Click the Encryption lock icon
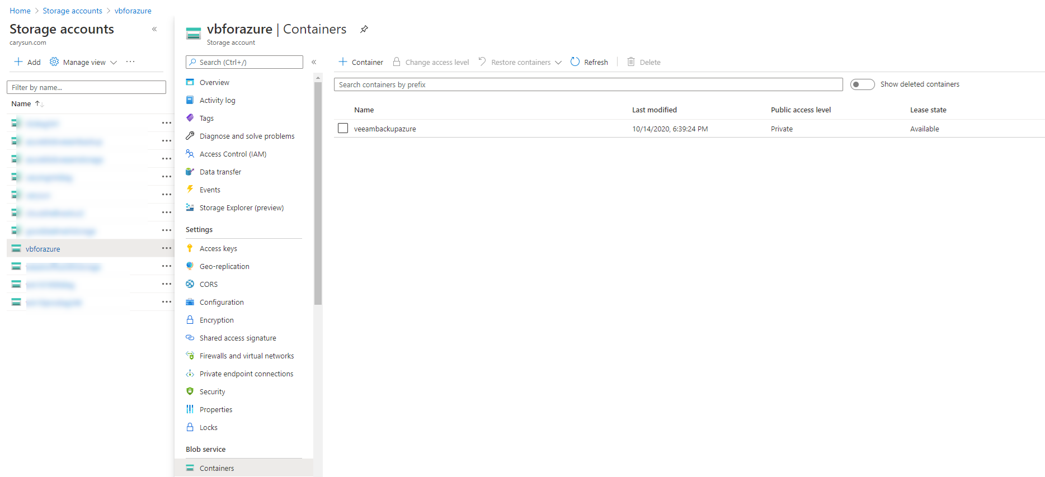 pyautogui.click(x=190, y=320)
